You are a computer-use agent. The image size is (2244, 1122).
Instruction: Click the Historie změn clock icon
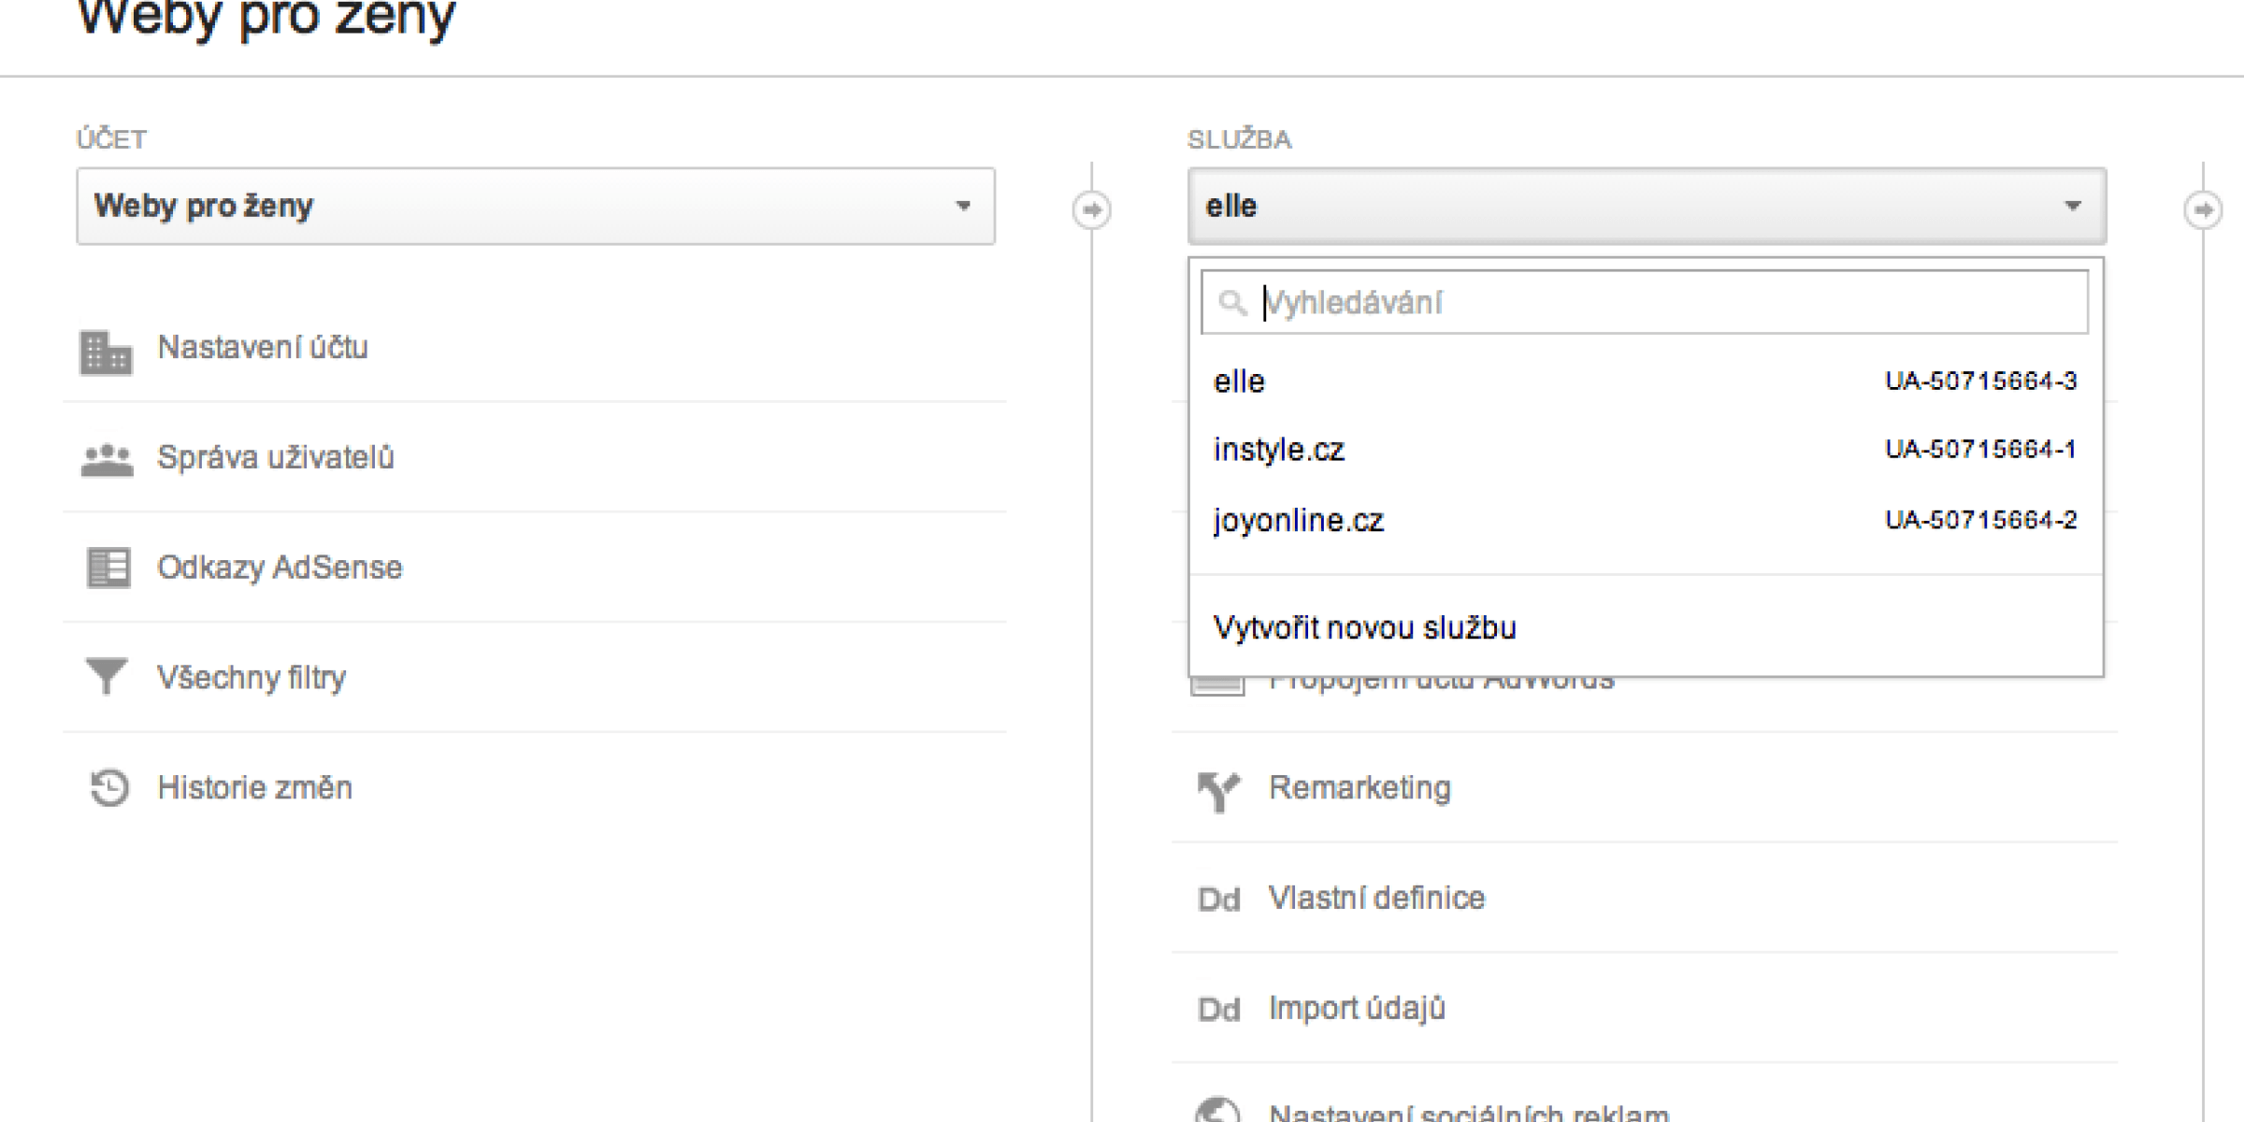108,787
